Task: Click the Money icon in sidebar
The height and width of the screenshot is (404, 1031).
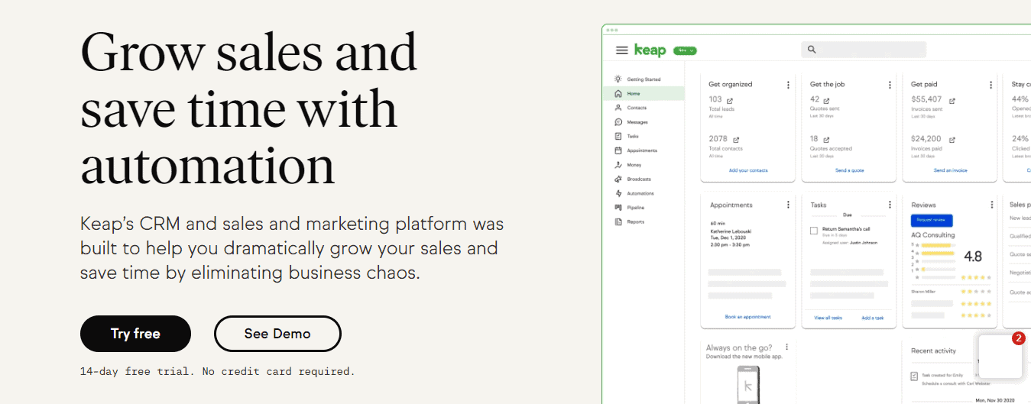Action: tap(618, 165)
